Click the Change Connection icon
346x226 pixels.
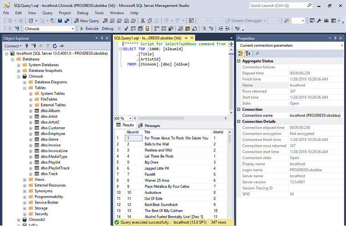17,29
